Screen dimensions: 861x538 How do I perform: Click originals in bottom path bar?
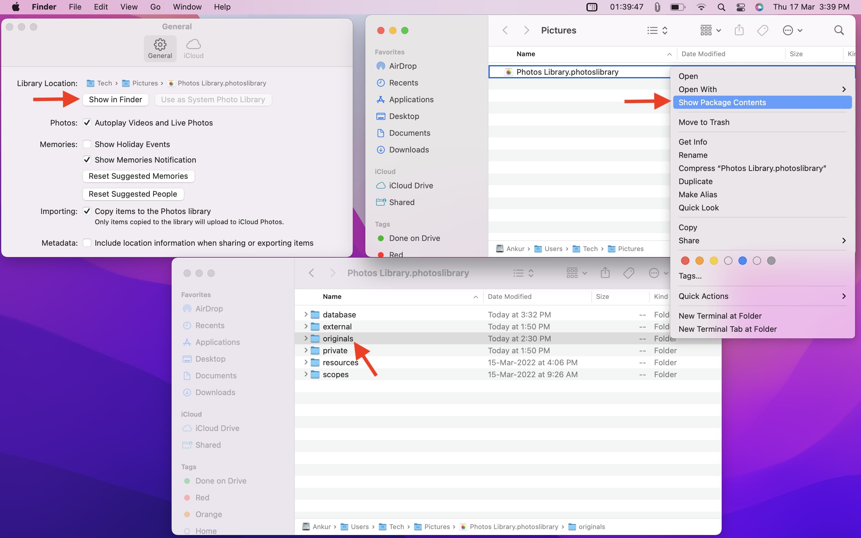tap(587, 527)
